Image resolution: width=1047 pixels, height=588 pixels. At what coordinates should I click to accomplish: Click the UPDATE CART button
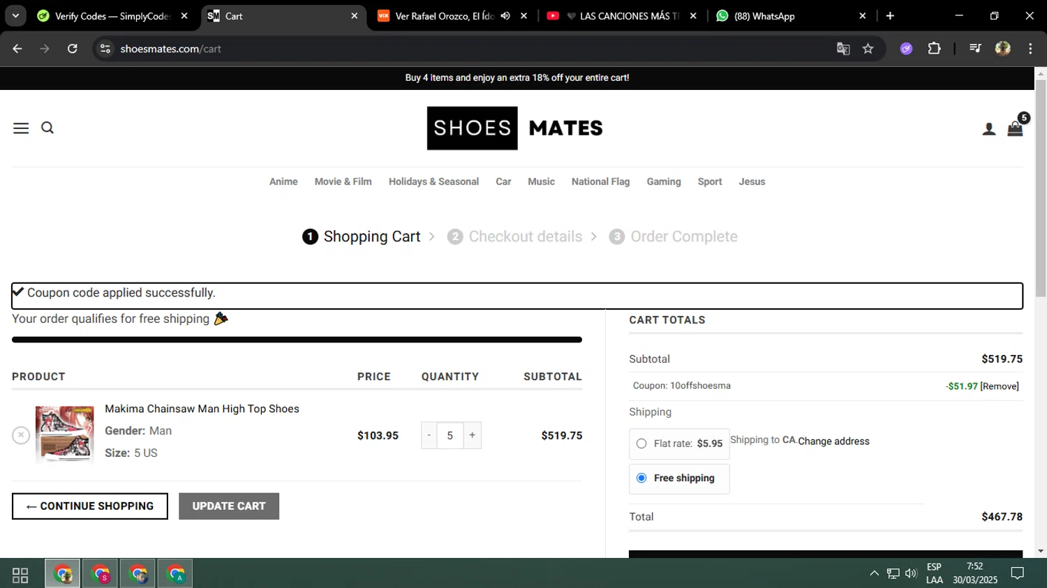[x=229, y=506]
